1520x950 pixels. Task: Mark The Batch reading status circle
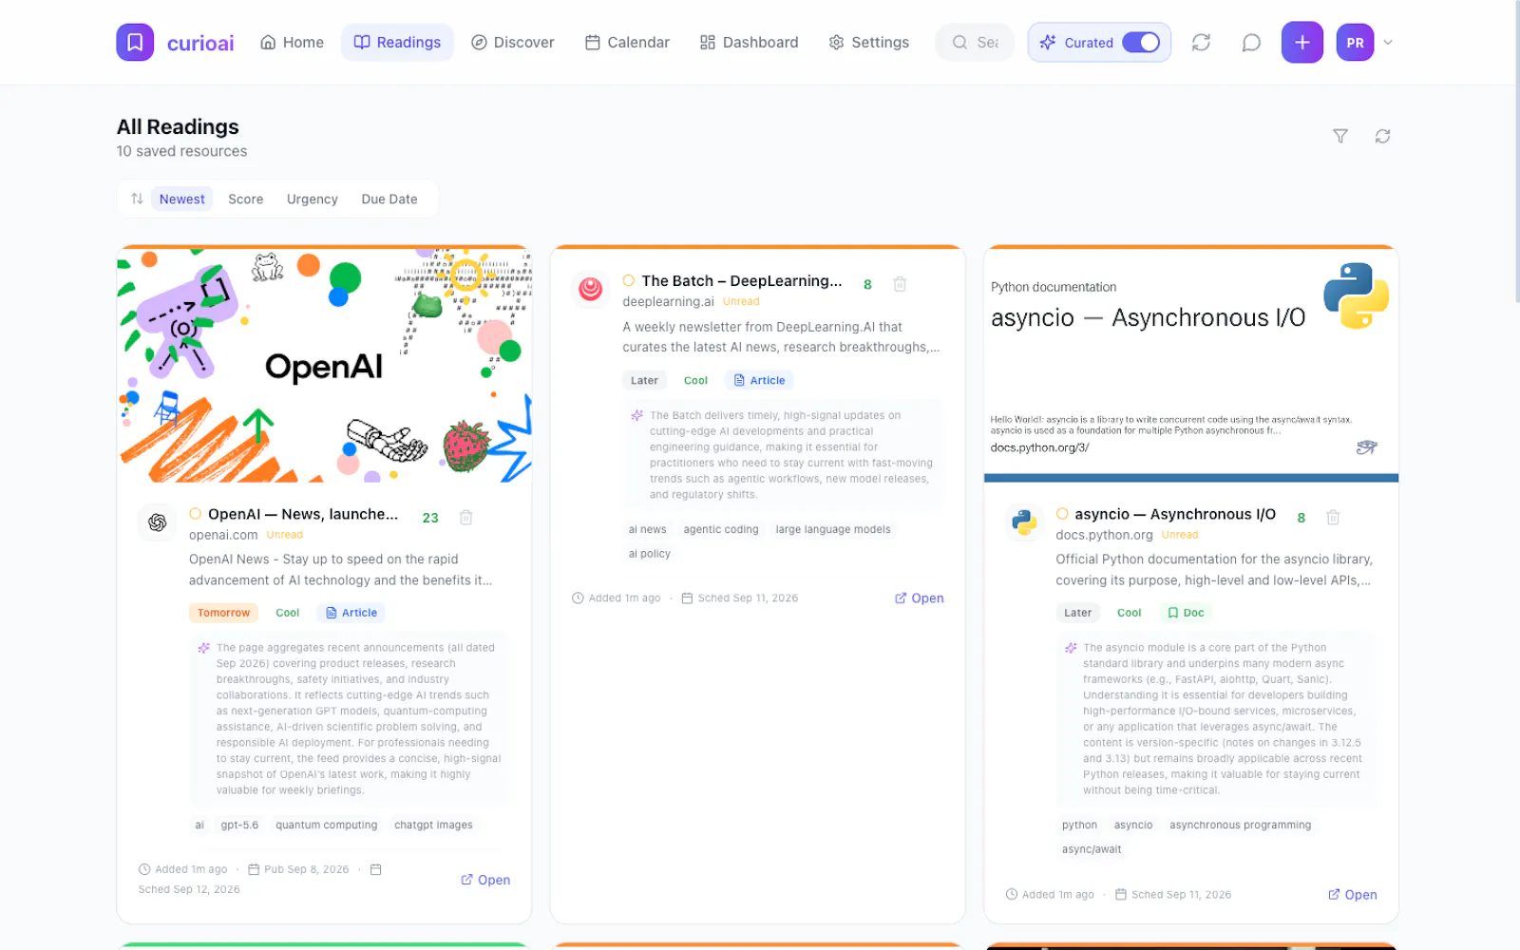pyautogui.click(x=628, y=280)
